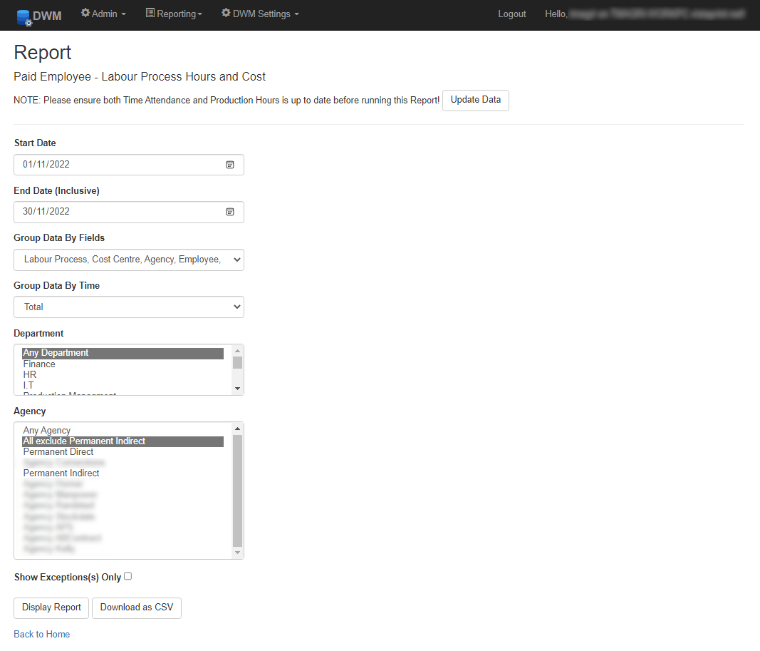Focus the Start Date field
This screenshot has height=651, width=760.
pyautogui.click(x=129, y=165)
